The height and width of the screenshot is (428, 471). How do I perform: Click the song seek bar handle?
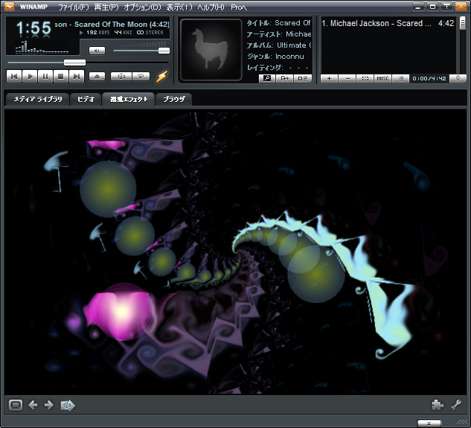[x=75, y=63]
